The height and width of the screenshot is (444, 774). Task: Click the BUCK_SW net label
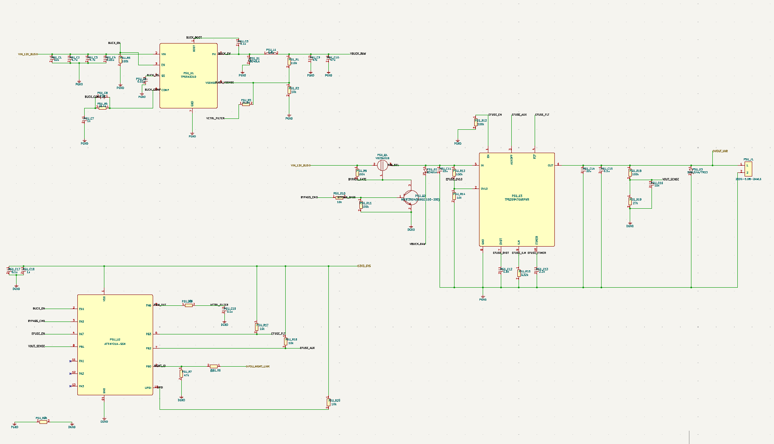point(224,54)
